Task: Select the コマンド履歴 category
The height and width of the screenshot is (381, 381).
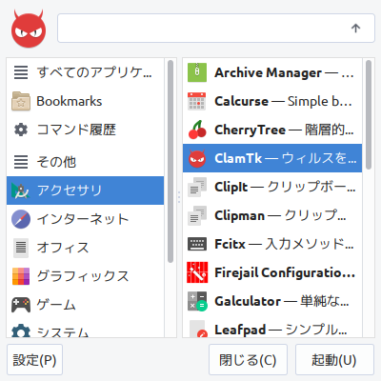Action: point(76,130)
